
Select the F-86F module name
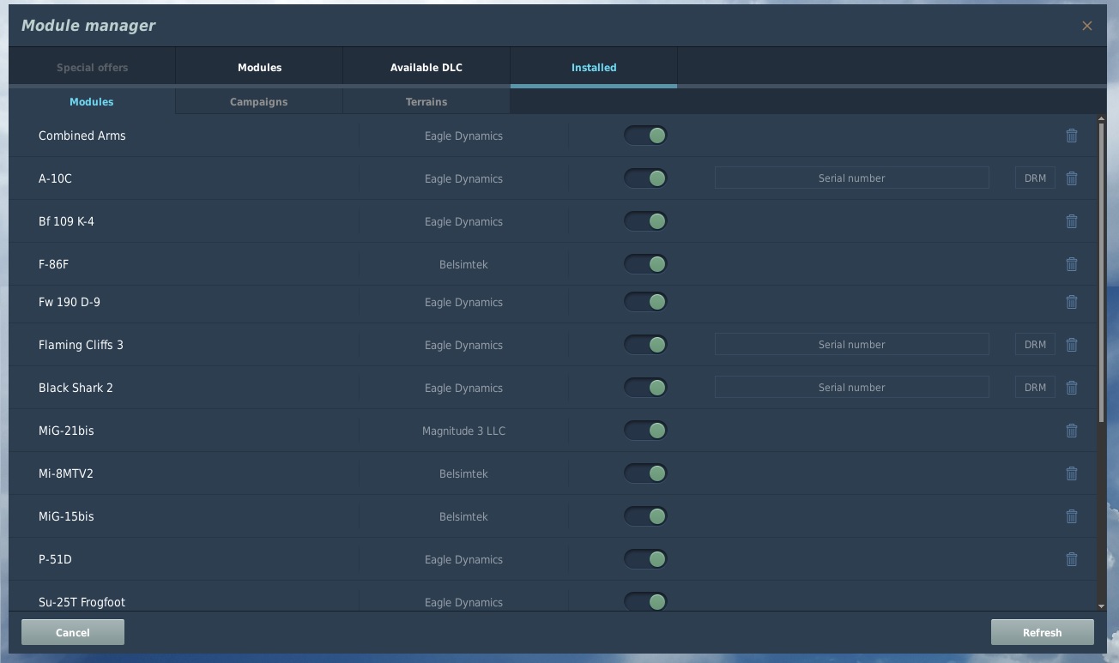(53, 264)
